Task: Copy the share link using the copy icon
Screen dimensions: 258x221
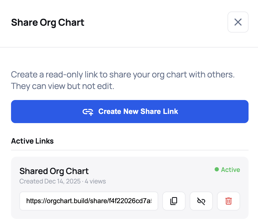Action: (x=174, y=201)
